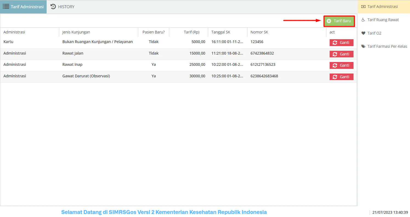Click the refresh icon in the Kartu row
This screenshot has width=410, height=217.
coord(335,43)
